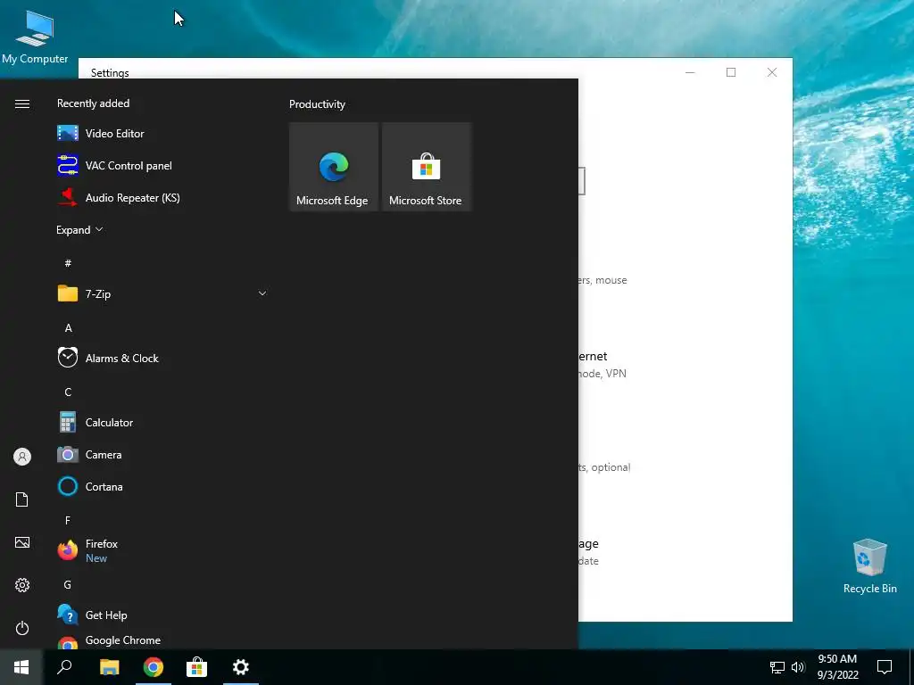The width and height of the screenshot is (914, 685).
Task: Jump to letter A section header
Action: click(68, 328)
